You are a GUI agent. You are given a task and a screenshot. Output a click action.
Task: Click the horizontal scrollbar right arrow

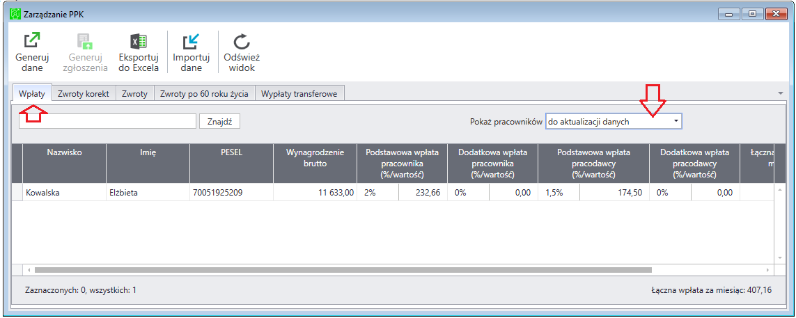click(x=767, y=270)
